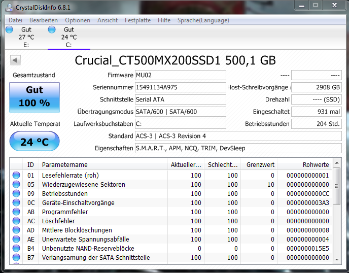Click the Aktueller... column header
Image resolution: width=349 pixels, height=273 pixels.
coord(186,165)
